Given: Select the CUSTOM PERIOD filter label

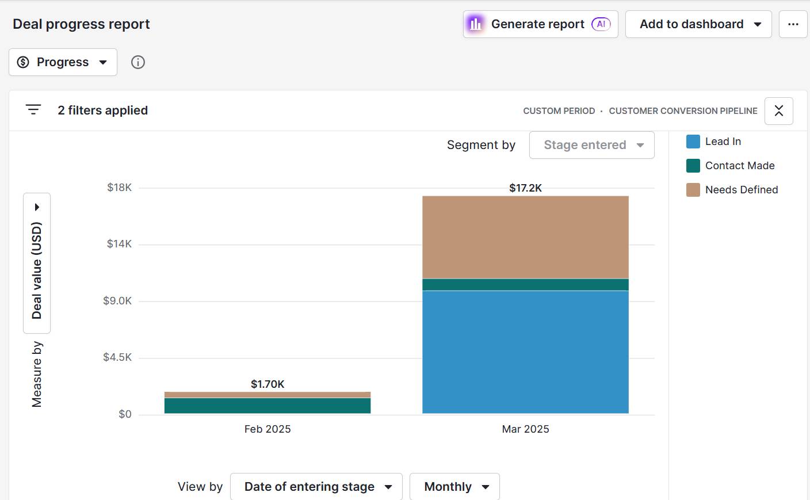Looking at the screenshot, I should click(x=559, y=110).
